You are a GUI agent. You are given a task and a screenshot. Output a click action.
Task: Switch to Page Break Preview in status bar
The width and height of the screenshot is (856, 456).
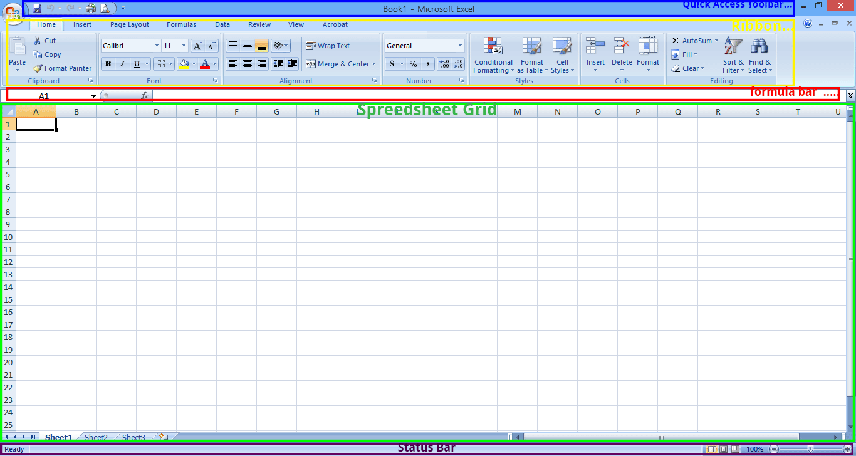click(x=734, y=449)
